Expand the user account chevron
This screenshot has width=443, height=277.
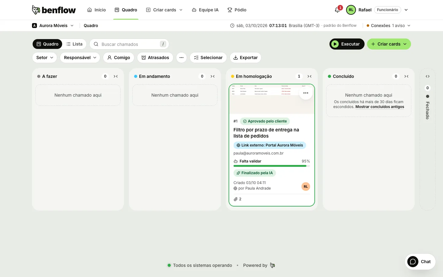click(x=406, y=10)
